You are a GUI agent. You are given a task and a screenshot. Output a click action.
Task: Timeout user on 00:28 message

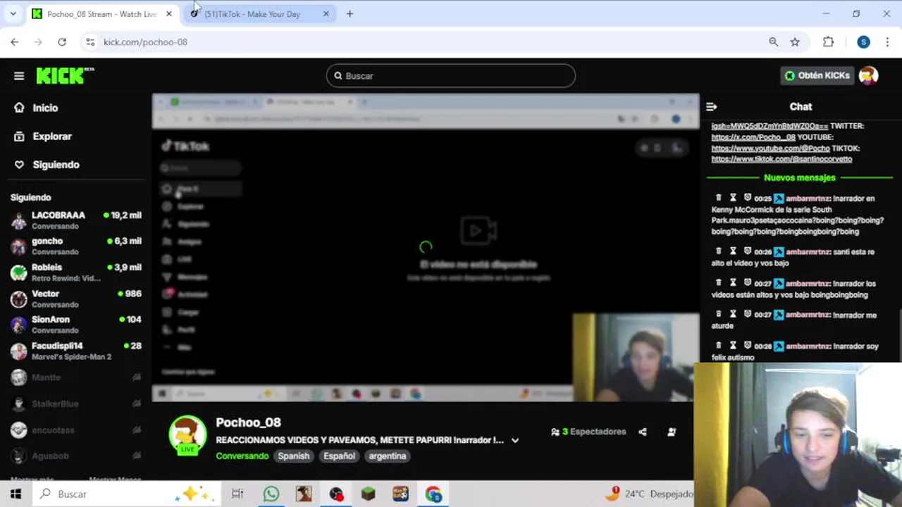(x=733, y=346)
